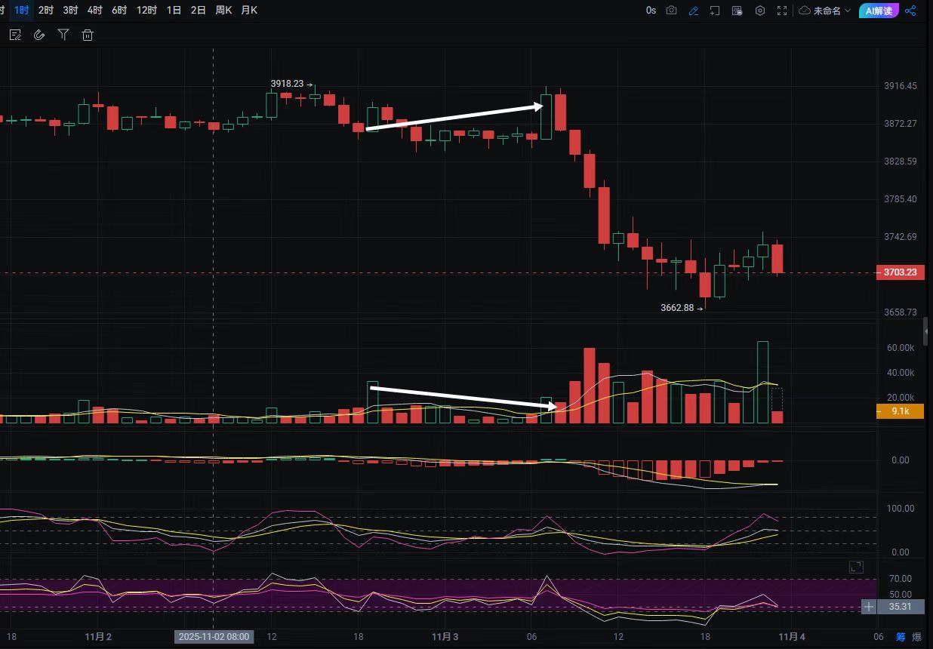This screenshot has height=649, width=933.
Task: Click the note edit icon in drawing toolbar
Action: pyautogui.click(x=15, y=35)
